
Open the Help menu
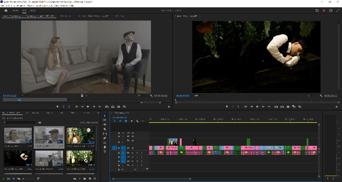pos(71,5)
